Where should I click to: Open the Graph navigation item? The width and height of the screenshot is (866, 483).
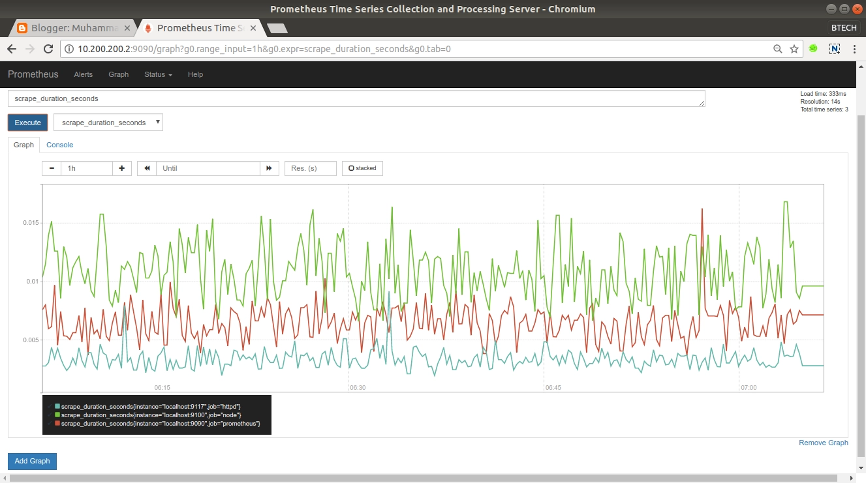[119, 74]
